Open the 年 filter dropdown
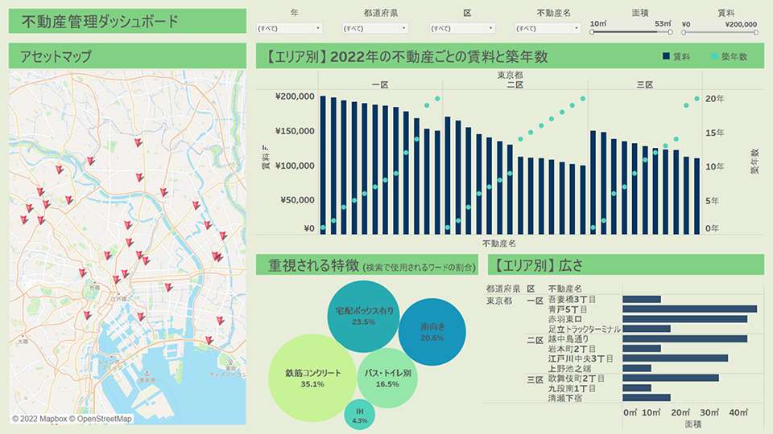This screenshot has height=434, width=773. click(x=289, y=28)
